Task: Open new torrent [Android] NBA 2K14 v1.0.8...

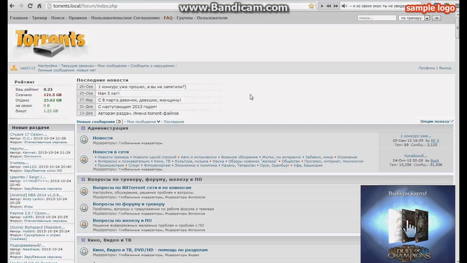Action: 36,195
